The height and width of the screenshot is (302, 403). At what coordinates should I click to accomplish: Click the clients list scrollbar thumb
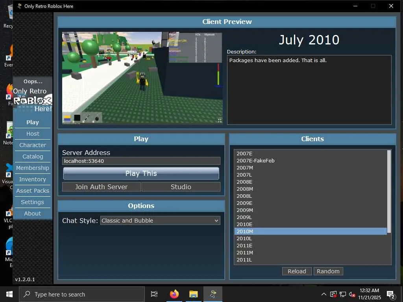pos(389,192)
